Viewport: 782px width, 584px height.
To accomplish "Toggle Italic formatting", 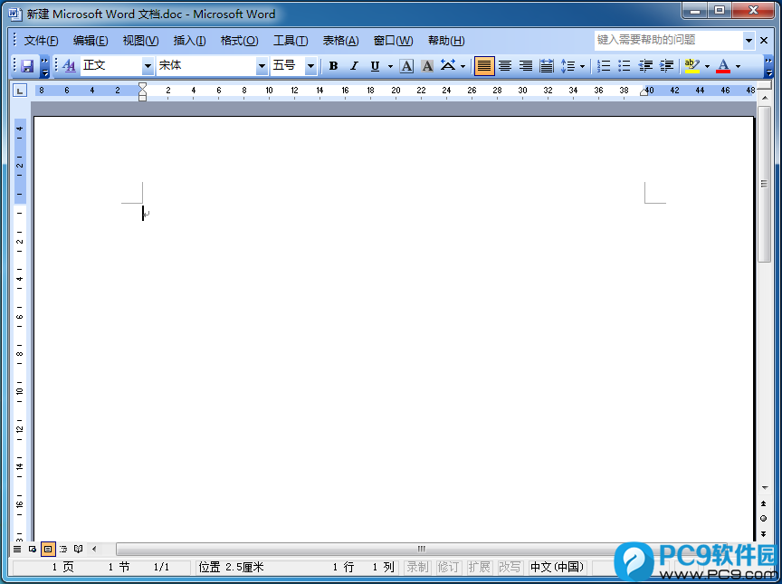I will [354, 66].
